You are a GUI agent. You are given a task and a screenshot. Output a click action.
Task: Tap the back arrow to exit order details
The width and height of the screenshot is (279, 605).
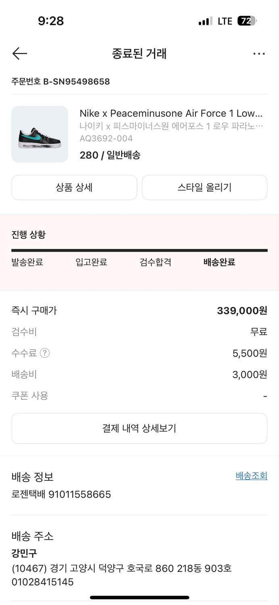(19, 53)
